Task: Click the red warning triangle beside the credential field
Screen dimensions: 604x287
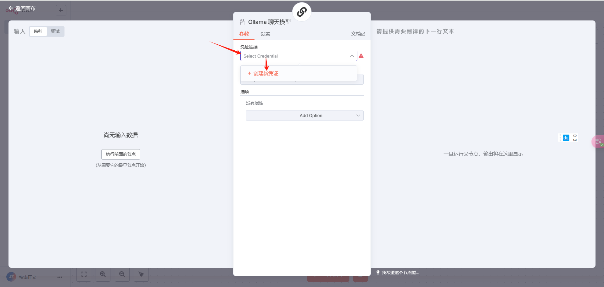Action: click(361, 56)
